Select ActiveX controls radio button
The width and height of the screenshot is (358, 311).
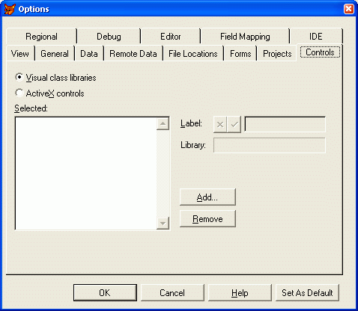coord(19,93)
